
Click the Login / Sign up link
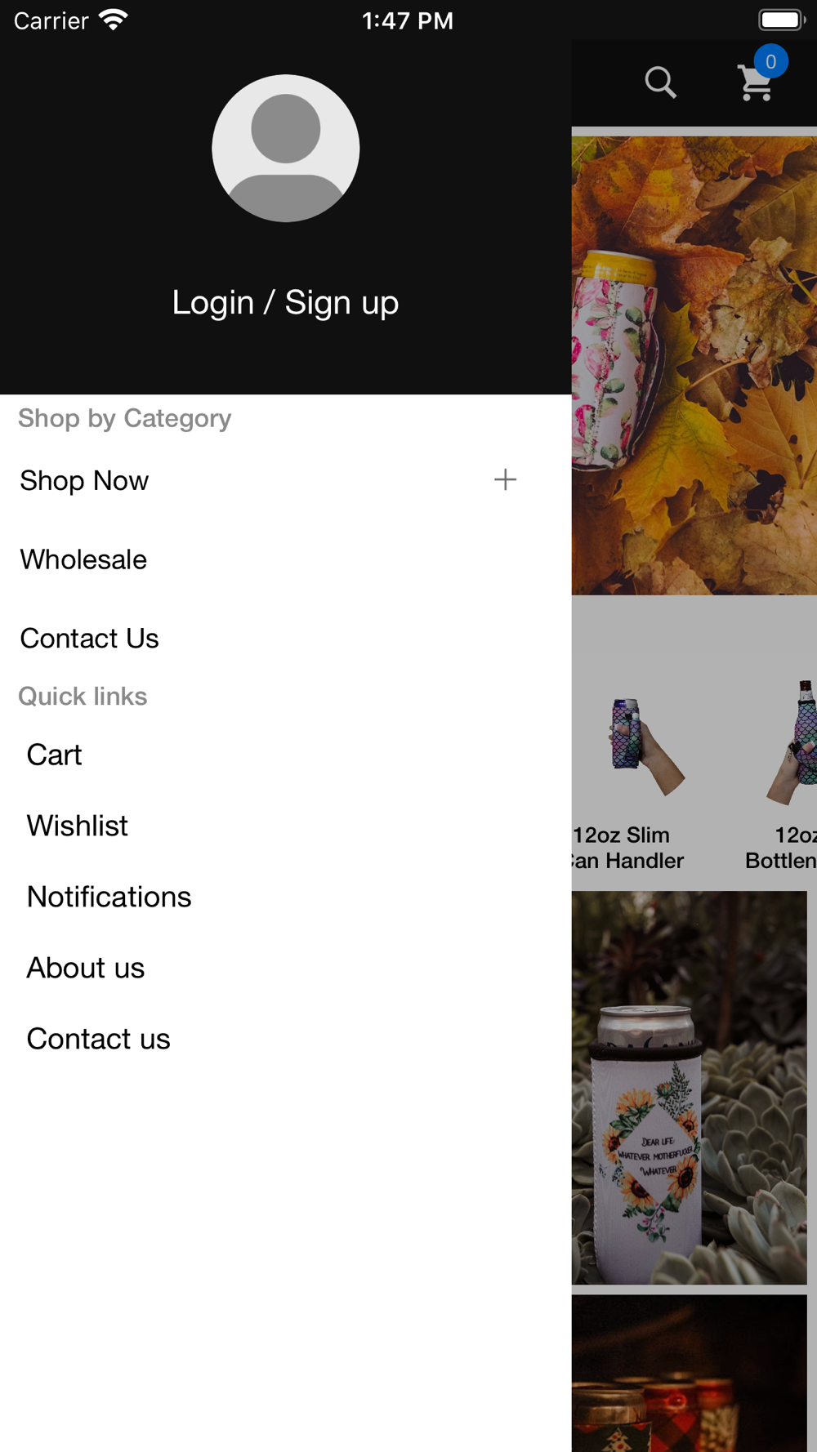point(285,302)
